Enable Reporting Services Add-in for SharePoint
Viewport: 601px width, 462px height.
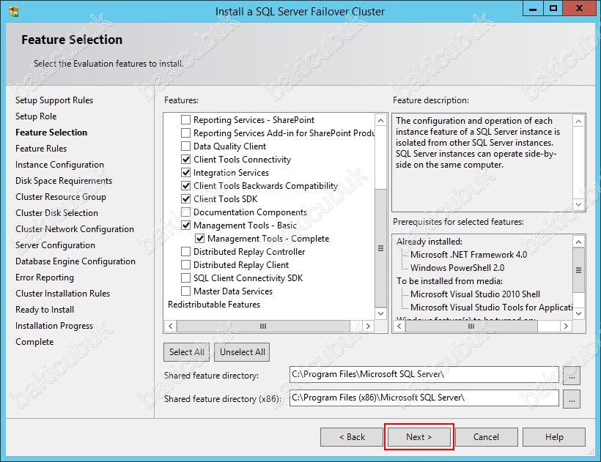click(x=185, y=133)
